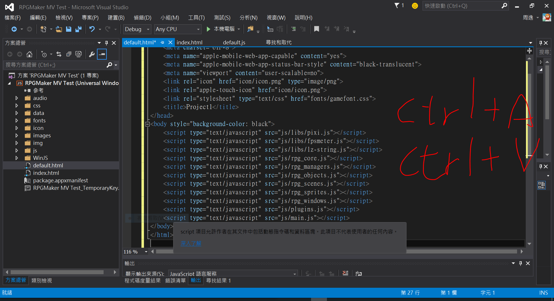
Task: Click the Open File toolbar icon
Action: coord(59,29)
